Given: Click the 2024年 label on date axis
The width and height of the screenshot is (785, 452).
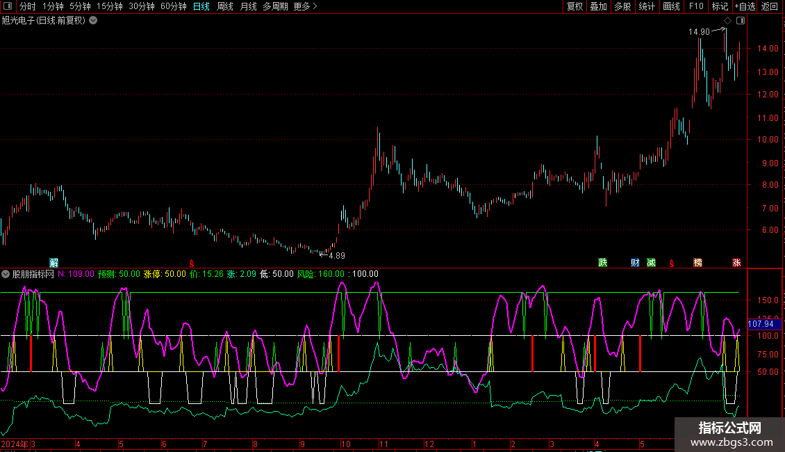Looking at the screenshot, I should [x=15, y=444].
